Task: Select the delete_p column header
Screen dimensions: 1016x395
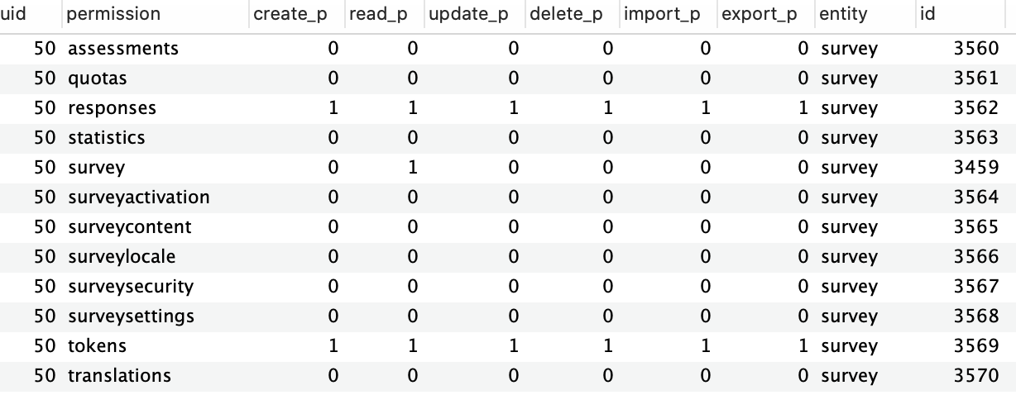Action: click(x=566, y=14)
